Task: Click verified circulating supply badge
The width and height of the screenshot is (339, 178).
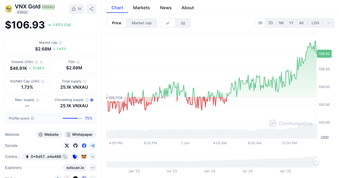Action: click(x=92, y=100)
